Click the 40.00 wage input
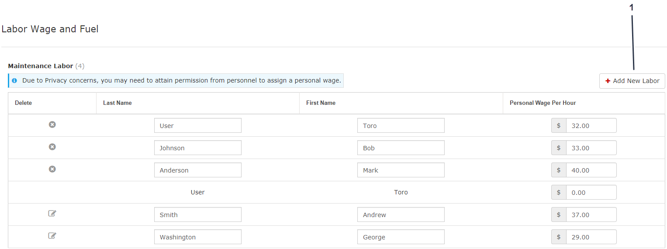This screenshot has height=249, width=667. pyautogui.click(x=591, y=170)
